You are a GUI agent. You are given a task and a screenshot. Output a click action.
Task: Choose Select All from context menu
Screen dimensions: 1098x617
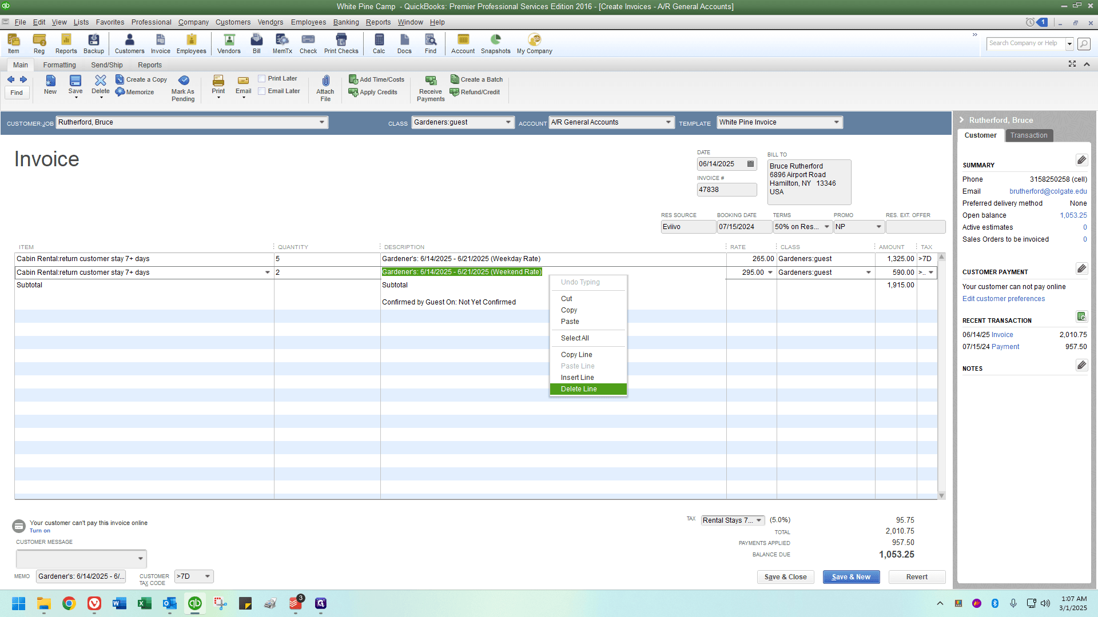[x=588, y=338]
